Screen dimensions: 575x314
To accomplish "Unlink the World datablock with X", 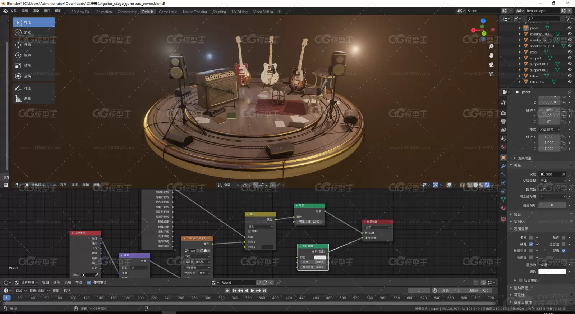I will click(271, 282).
